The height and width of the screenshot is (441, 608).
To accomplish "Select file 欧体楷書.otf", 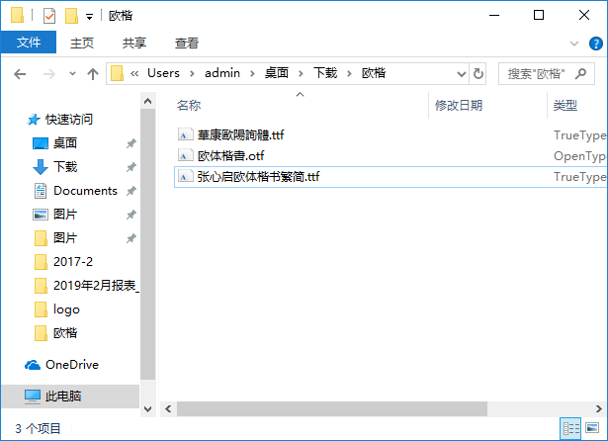I will pos(230,156).
